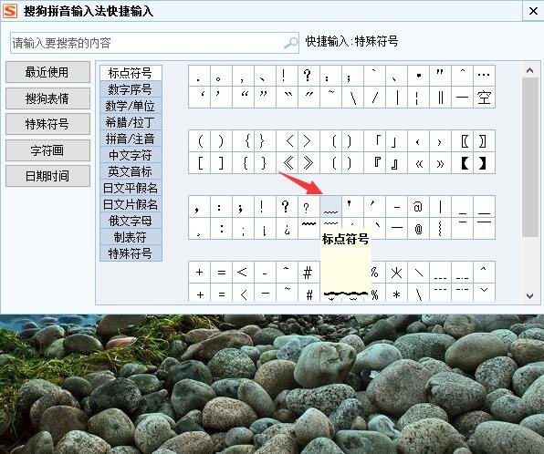The image size is (544, 454).
Task: Insert the left book-title mark 《
Action: 287,162
